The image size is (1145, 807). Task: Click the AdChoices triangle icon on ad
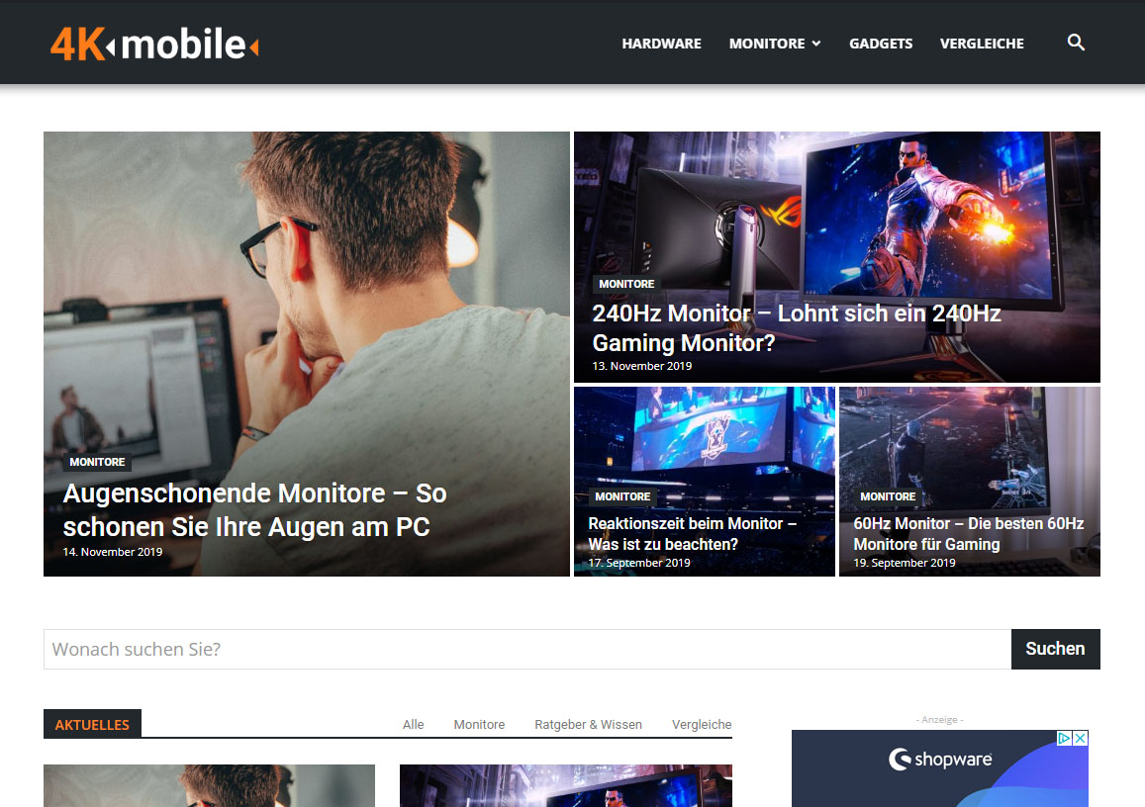coord(1065,739)
